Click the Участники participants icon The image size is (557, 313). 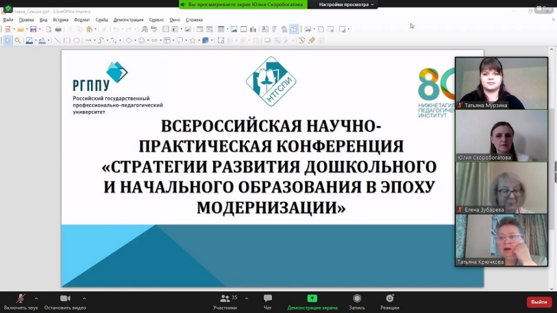(225, 299)
